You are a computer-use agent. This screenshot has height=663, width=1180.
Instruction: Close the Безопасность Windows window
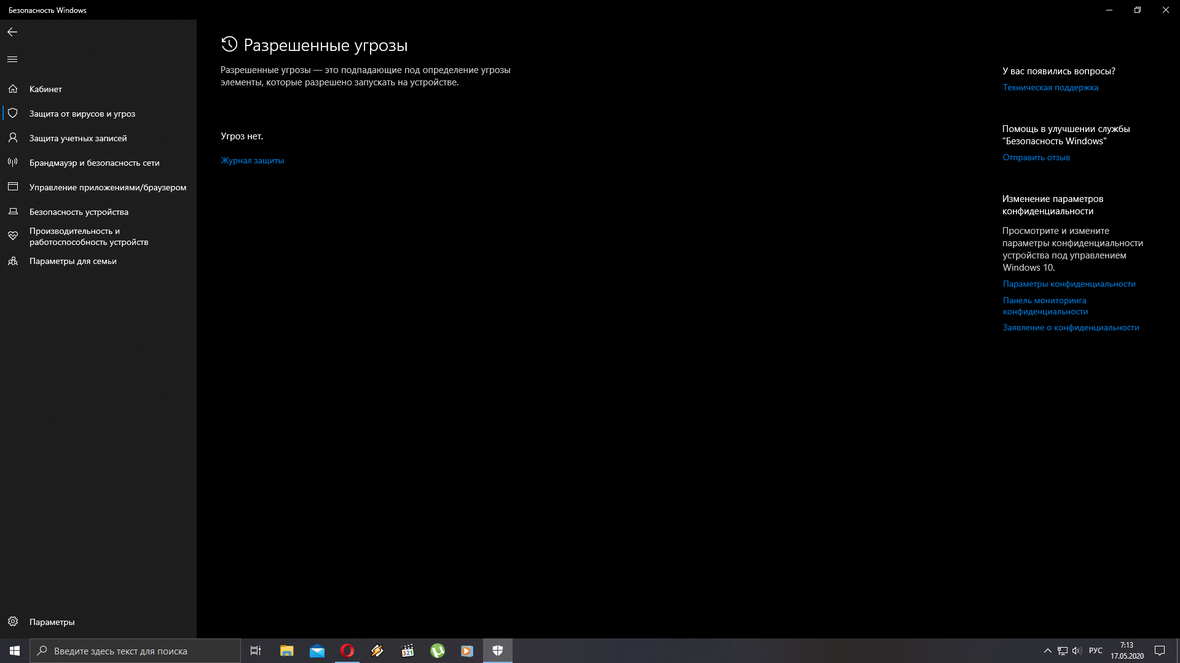tap(1166, 10)
